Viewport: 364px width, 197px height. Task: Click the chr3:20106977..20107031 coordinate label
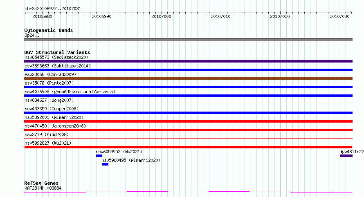(x=53, y=9)
